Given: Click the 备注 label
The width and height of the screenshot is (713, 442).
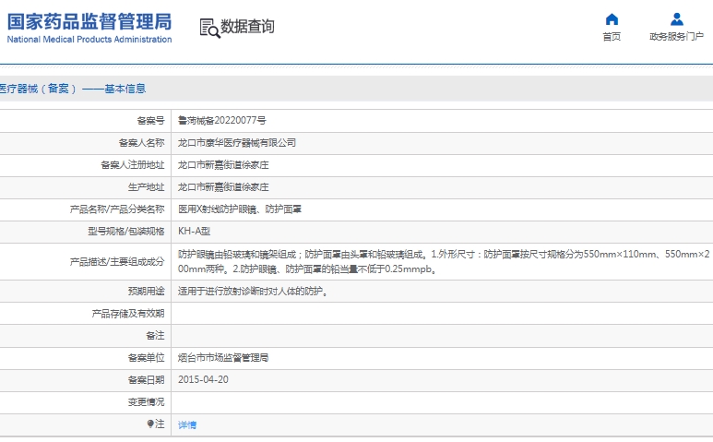Looking at the screenshot, I should pyautogui.click(x=155, y=336).
